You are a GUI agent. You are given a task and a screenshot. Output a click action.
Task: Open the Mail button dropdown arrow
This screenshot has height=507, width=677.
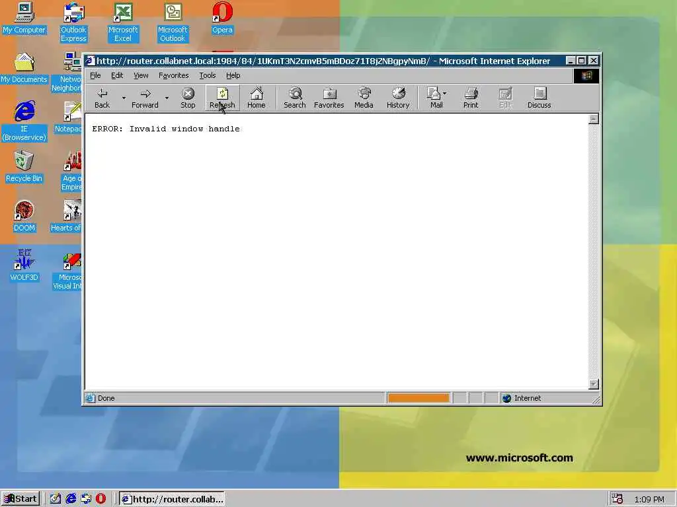click(445, 92)
